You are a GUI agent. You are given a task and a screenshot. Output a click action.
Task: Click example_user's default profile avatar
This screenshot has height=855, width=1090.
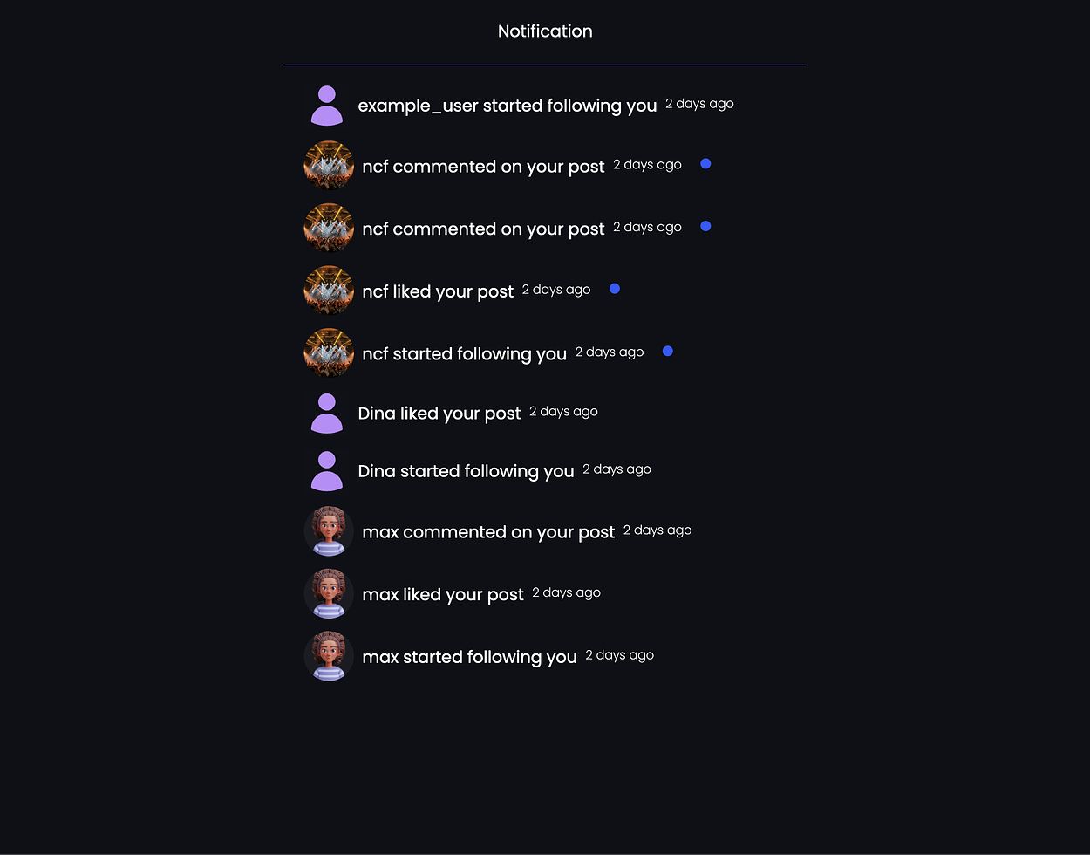(x=327, y=106)
